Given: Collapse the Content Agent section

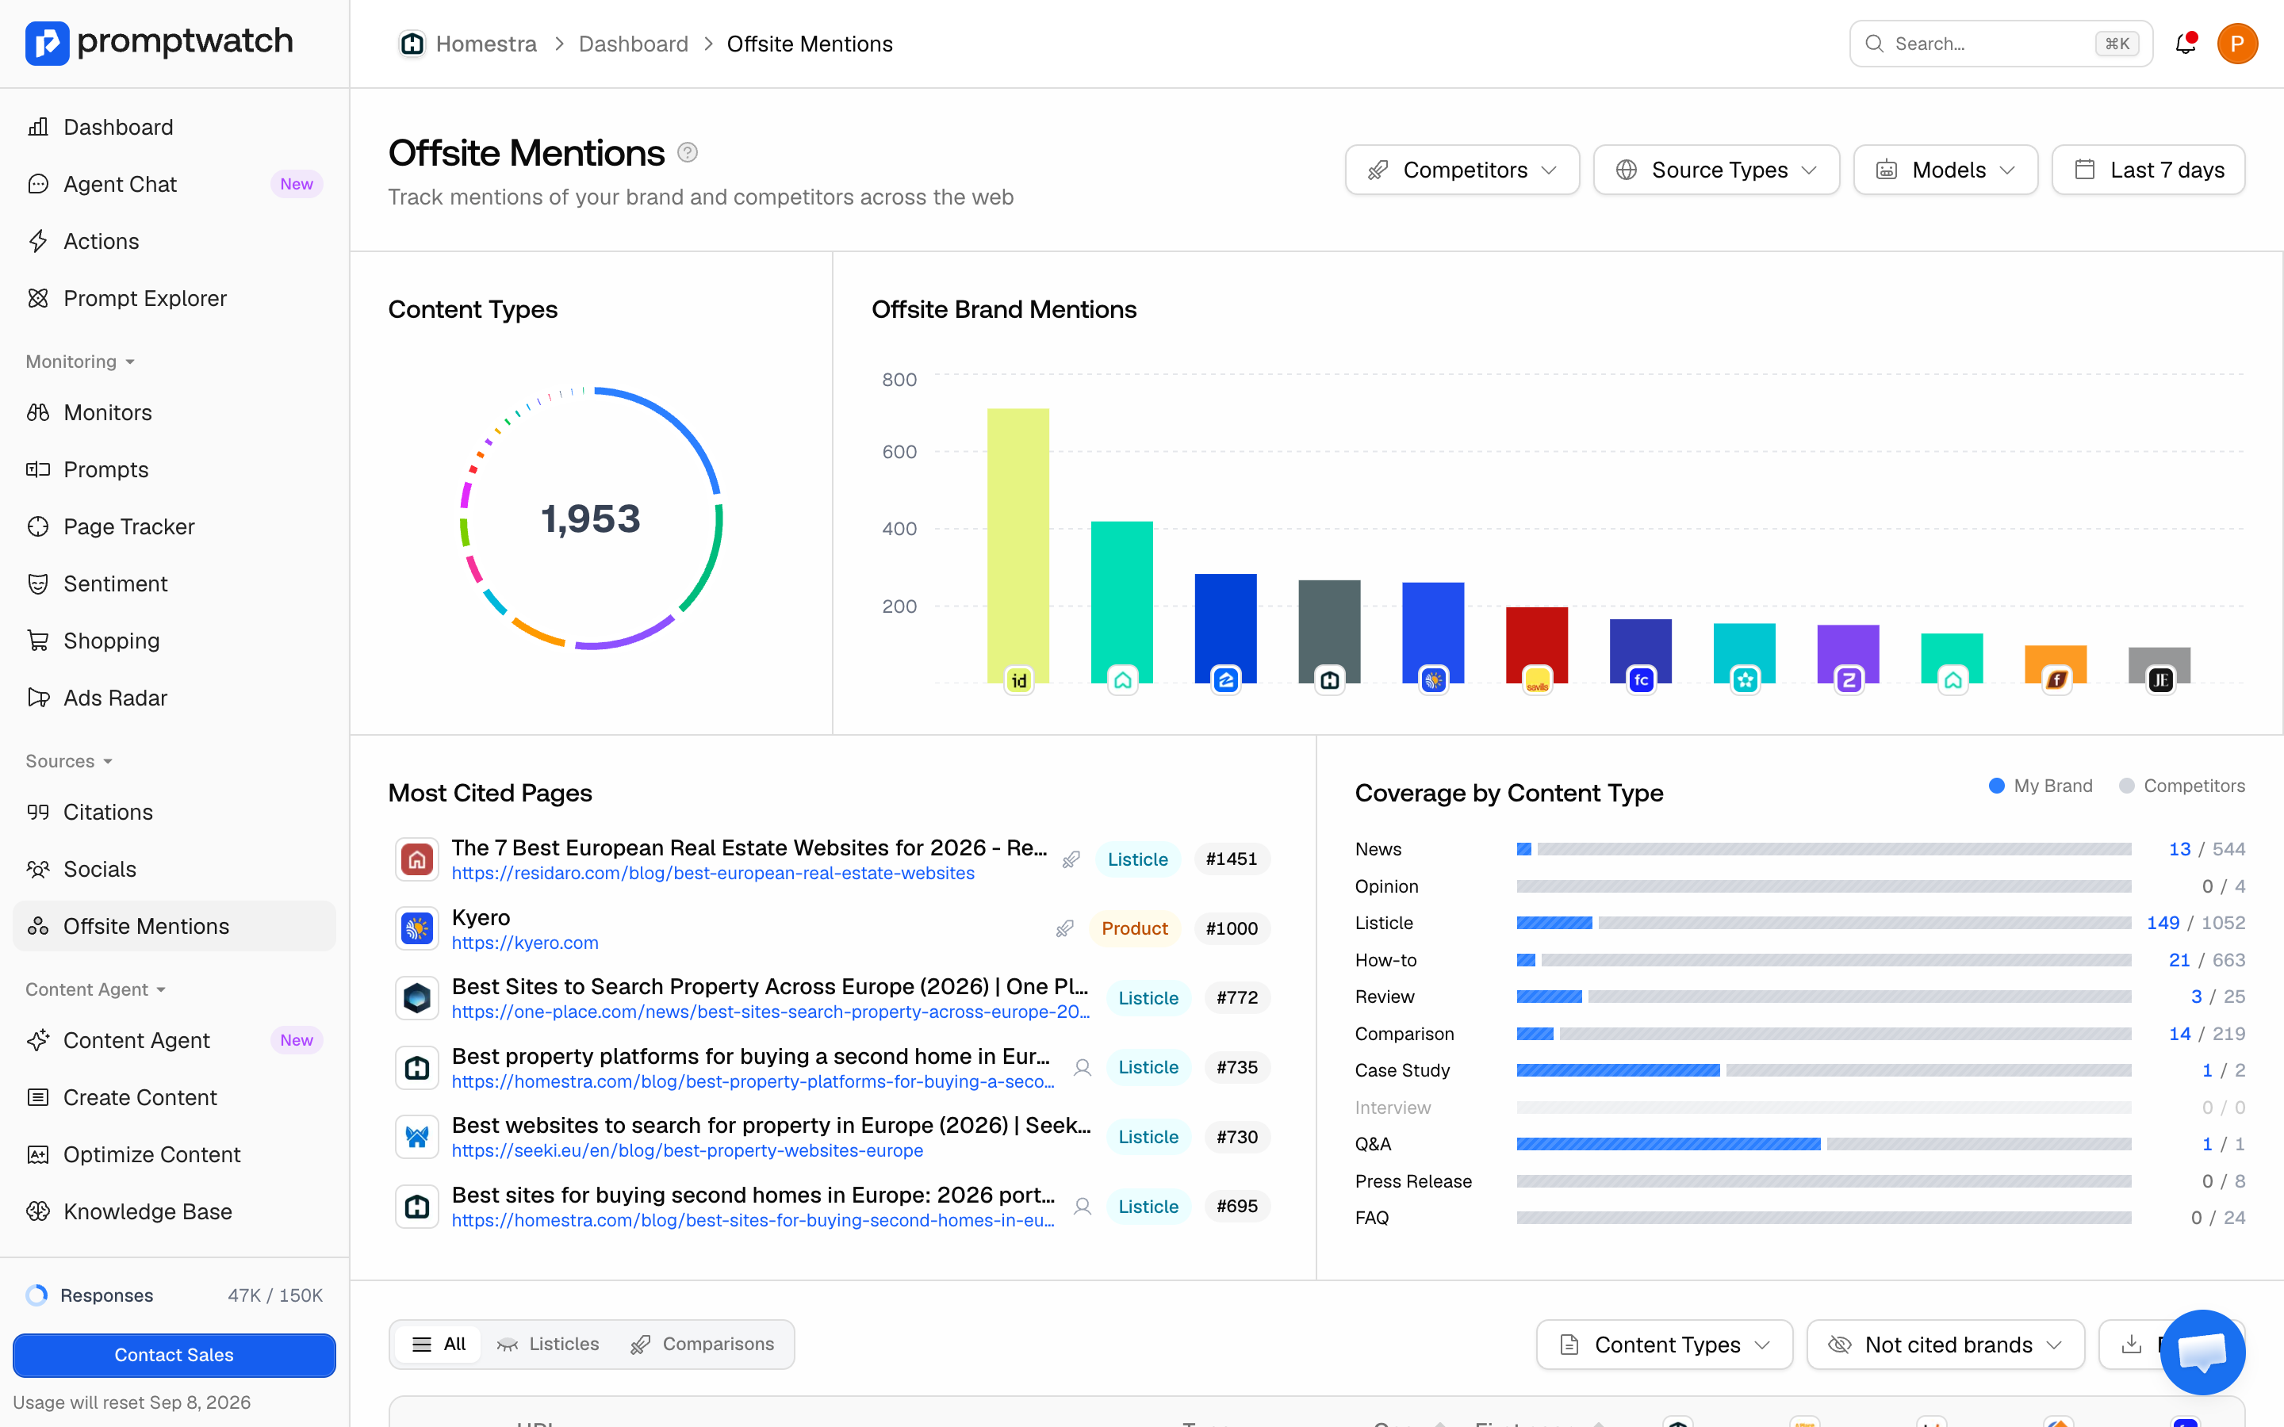Looking at the screenshot, I should pos(95,989).
